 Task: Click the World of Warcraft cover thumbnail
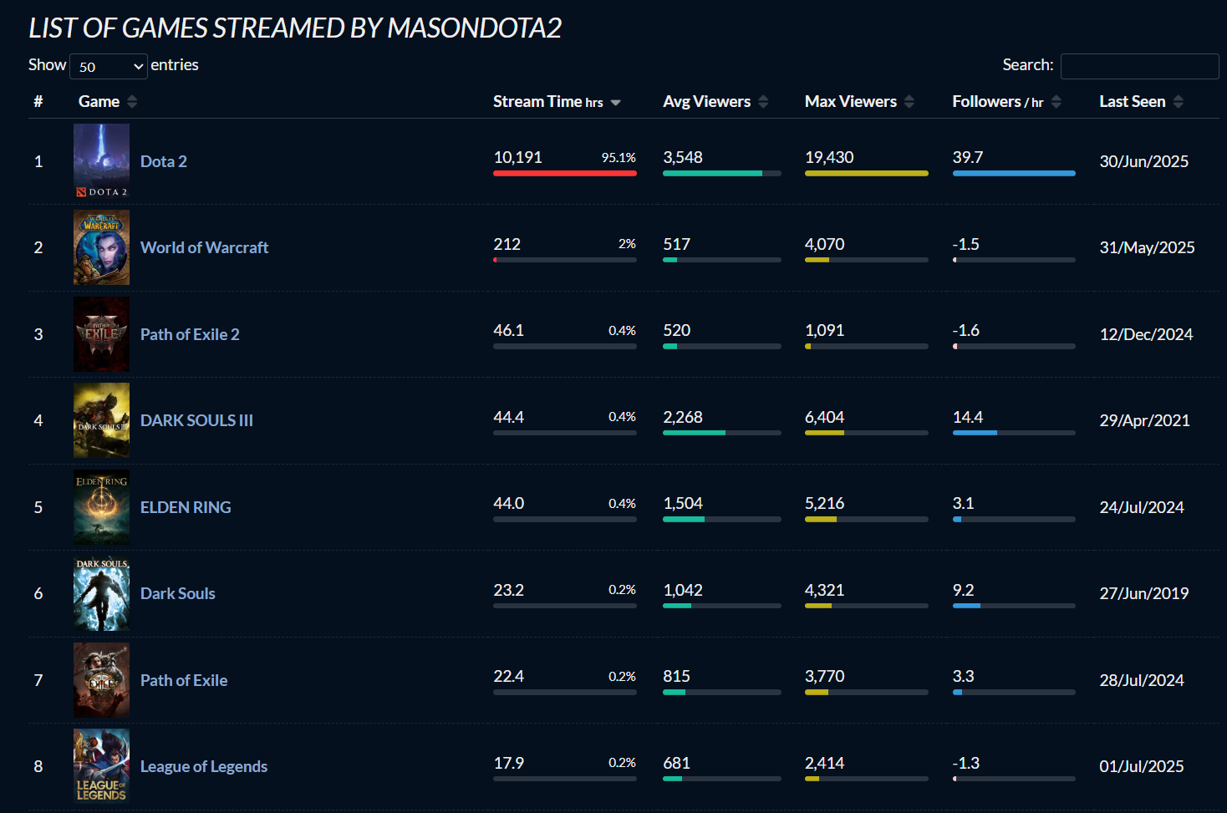pos(101,247)
